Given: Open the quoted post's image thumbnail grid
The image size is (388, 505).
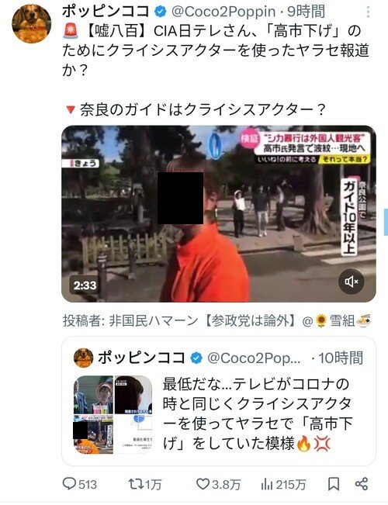Looking at the screenshot, I should 113,415.
